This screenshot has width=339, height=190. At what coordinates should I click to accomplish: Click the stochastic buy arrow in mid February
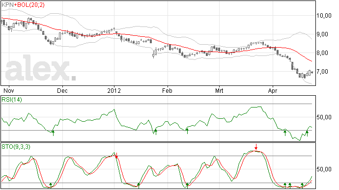[187, 186]
